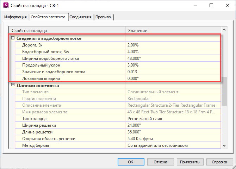This screenshot has height=169, width=236.
Task: Open the Метод бермы value dropdown
Action: pos(173,145)
